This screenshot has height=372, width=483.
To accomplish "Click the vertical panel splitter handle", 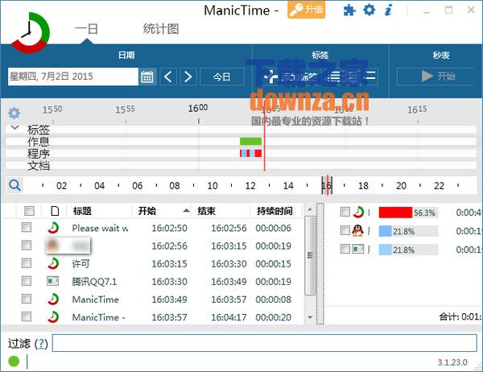I will pyautogui.click(x=320, y=263).
